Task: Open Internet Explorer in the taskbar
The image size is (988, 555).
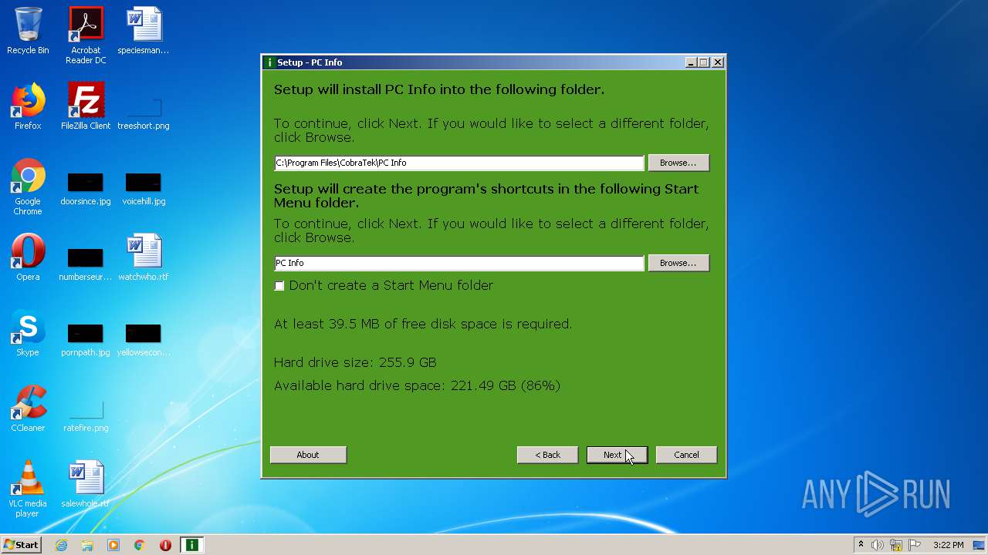Action: pos(61,545)
